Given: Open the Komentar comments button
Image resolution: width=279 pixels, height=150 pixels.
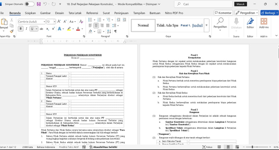Looking at the screenshot, I should [223, 13].
